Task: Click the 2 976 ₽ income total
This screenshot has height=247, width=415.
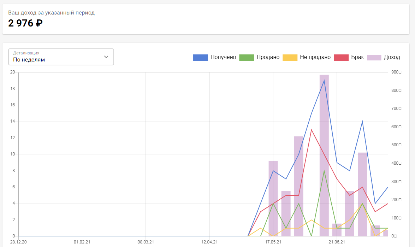Action: (x=25, y=23)
